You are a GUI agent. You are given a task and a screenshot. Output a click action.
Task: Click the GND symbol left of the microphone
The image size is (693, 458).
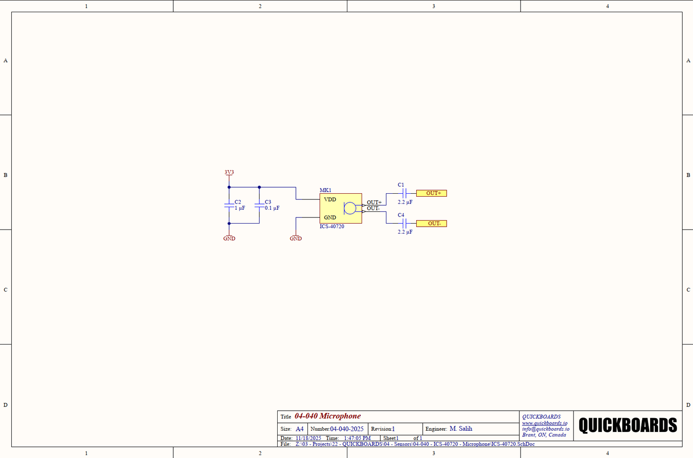tap(296, 238)
